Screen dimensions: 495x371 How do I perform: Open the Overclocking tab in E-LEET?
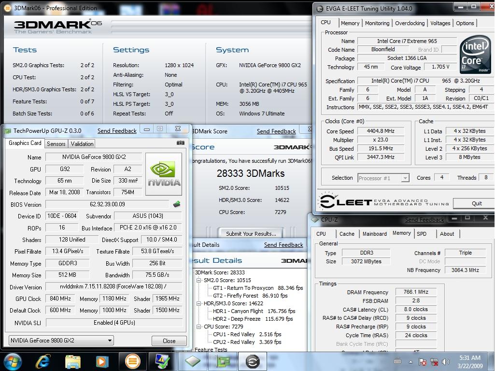coord(410,23)
